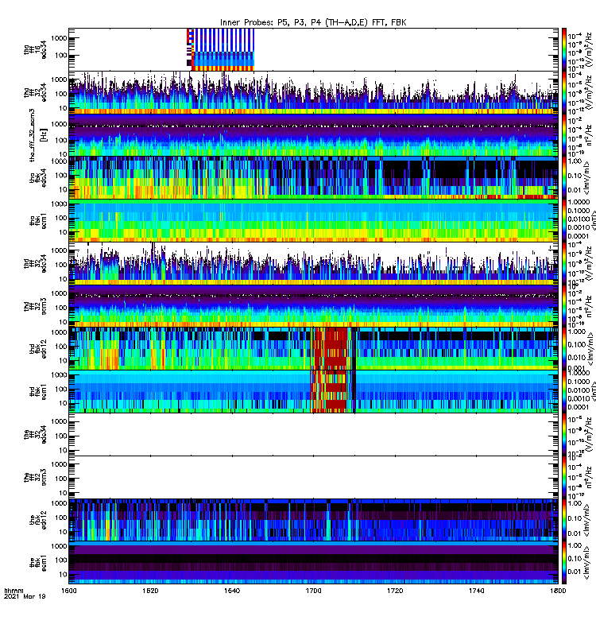
Task: Select the thd fbk edc12 panel label
Action: point(37,349)
